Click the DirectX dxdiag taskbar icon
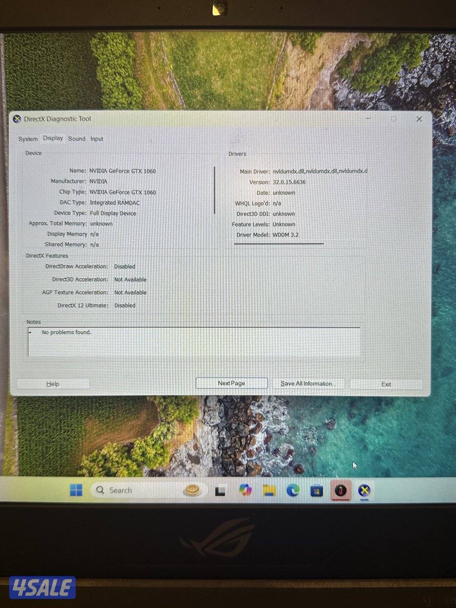Viewport: 456px width, 608px height. [x=364, y=491]
